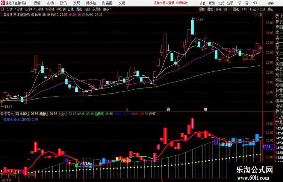Image resolution: width=283 pixels, height=182 pixels.
Task: Add stock via +自选 button
Action: (x=261, y=9)
